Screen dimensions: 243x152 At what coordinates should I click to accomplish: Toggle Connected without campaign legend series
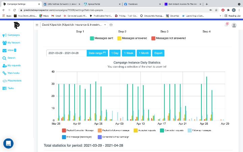click(x=113, y=137)
